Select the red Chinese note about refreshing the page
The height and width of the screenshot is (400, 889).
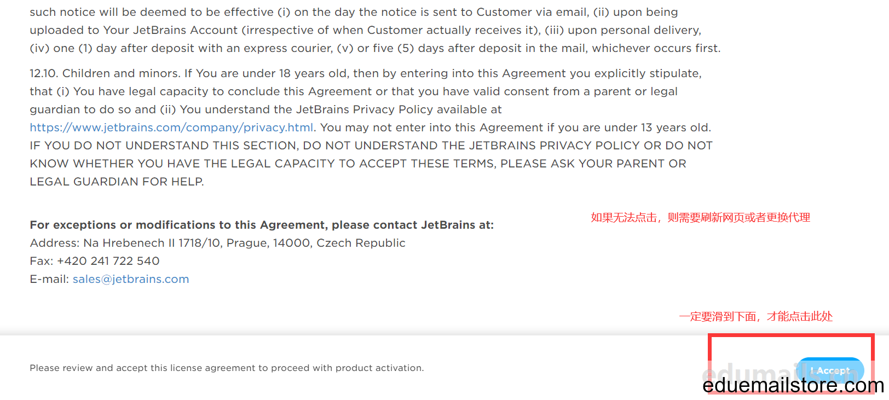700,217
